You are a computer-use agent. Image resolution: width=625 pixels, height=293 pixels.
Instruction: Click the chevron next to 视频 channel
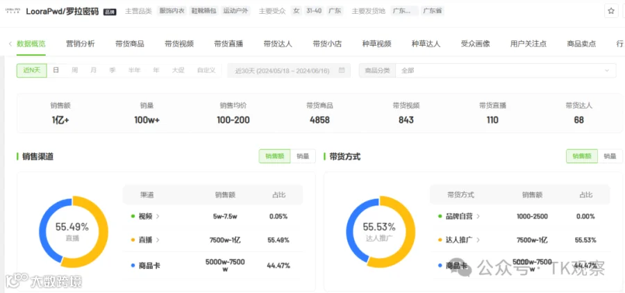coord(158,217)
